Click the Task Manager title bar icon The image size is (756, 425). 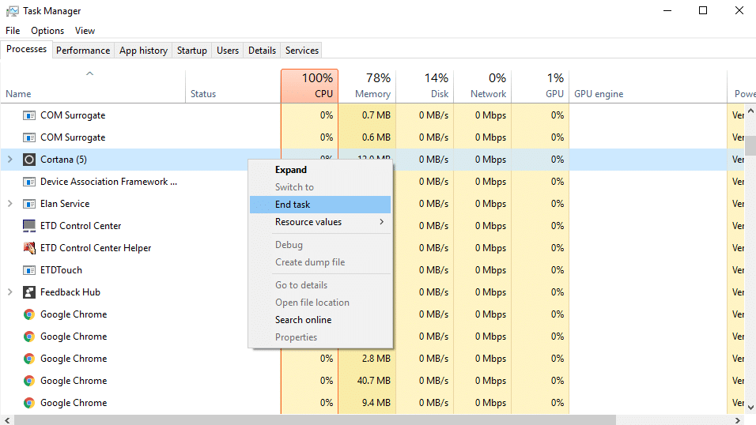13,10
